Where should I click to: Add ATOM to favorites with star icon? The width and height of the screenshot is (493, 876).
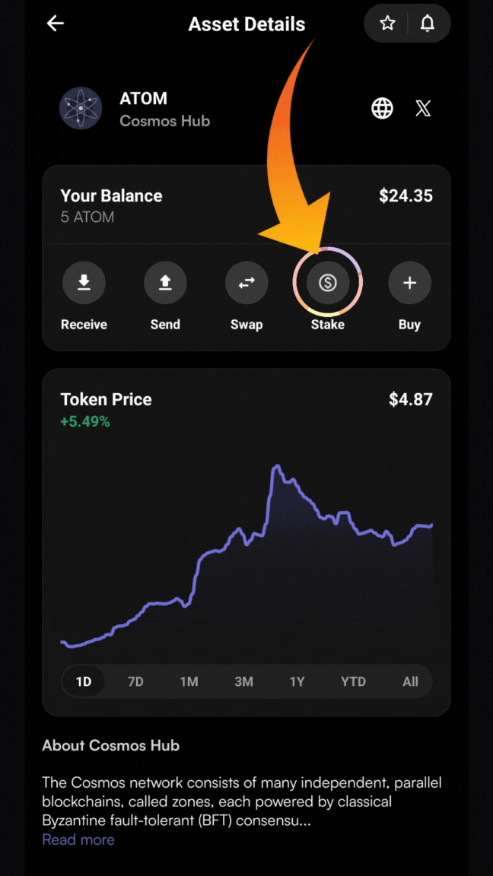(x=388, y=24)
